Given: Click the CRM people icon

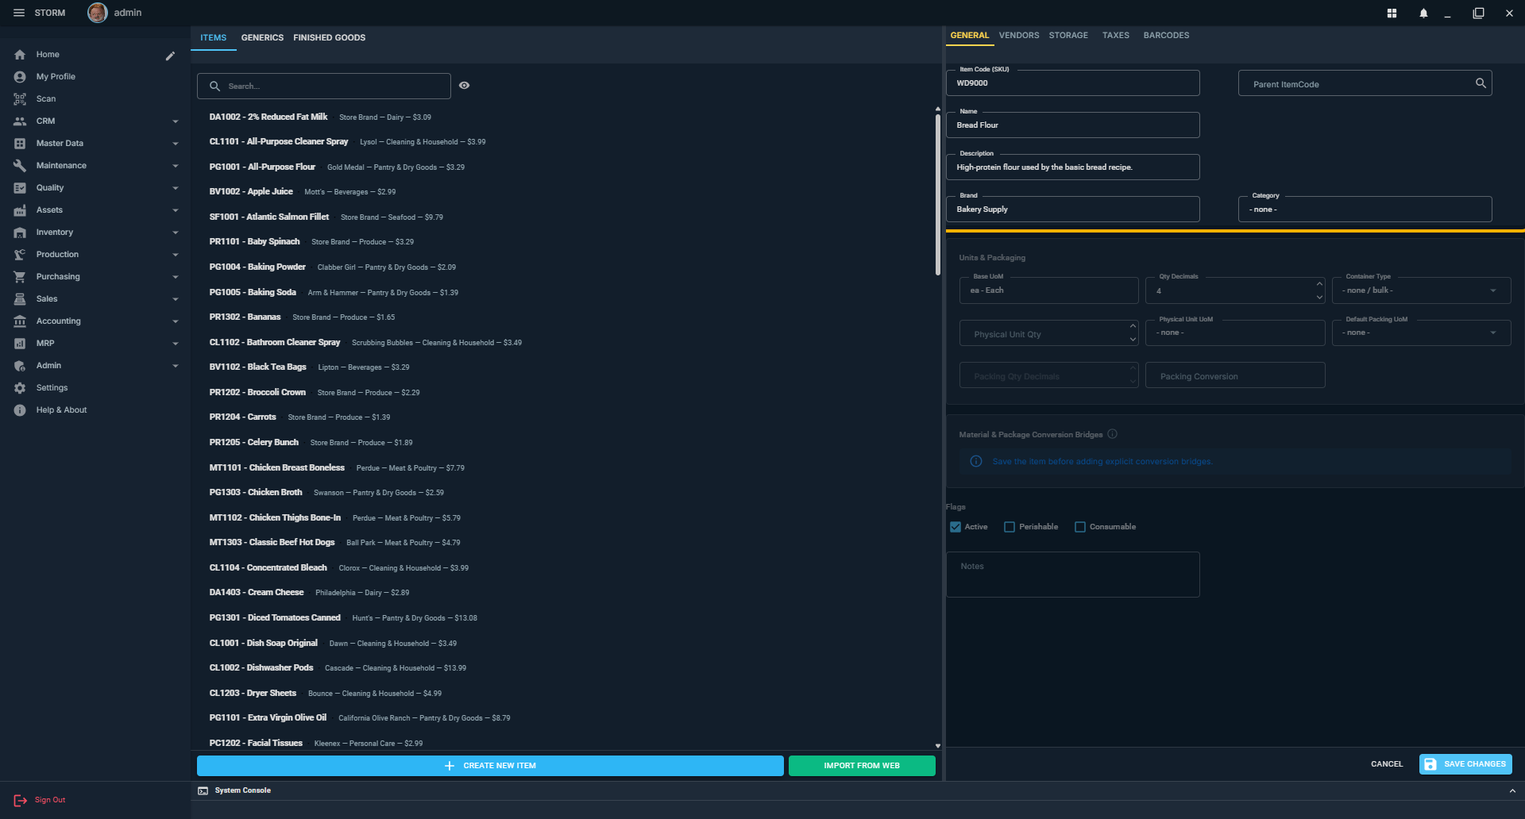Looking at the screenshot, I should tap(20, 121).
